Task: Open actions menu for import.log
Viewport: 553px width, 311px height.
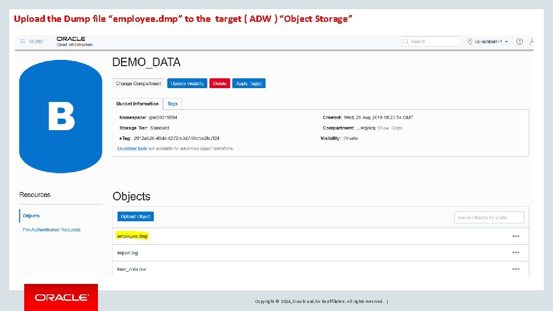Action: 516,252
